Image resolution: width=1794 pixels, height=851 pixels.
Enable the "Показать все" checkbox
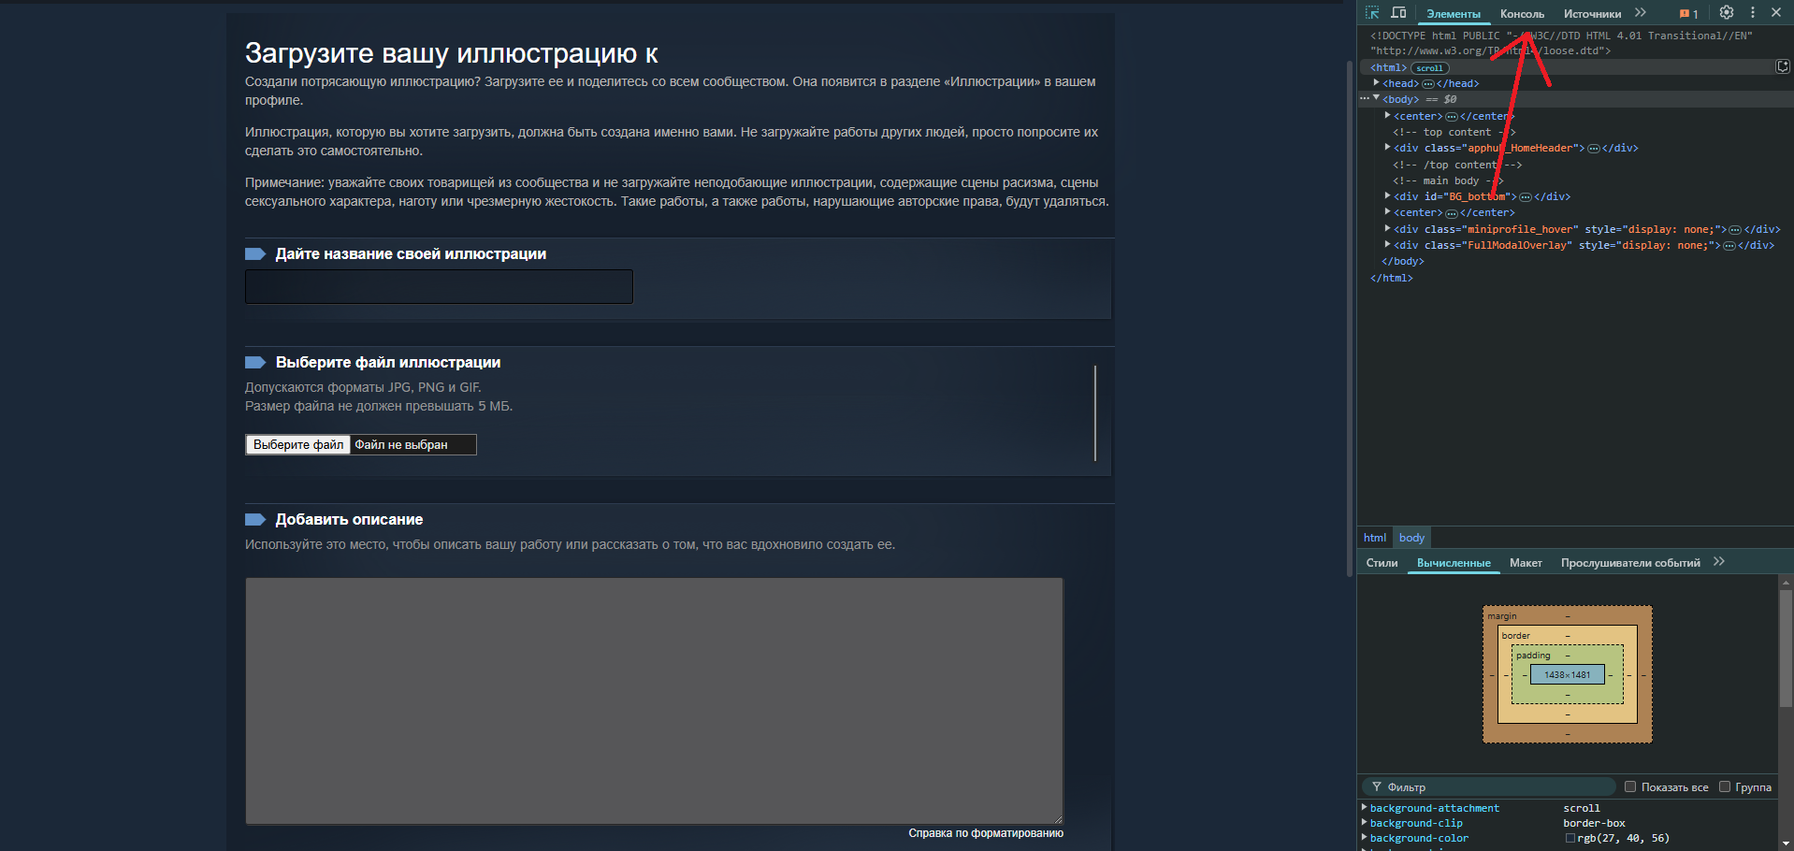point(1630,786)
